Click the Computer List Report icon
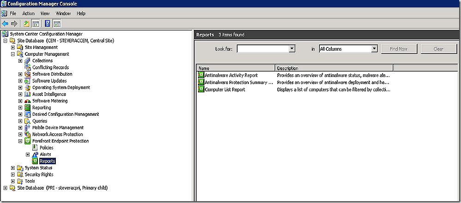Viewport: 461px width, 203px height. (201, 89)
